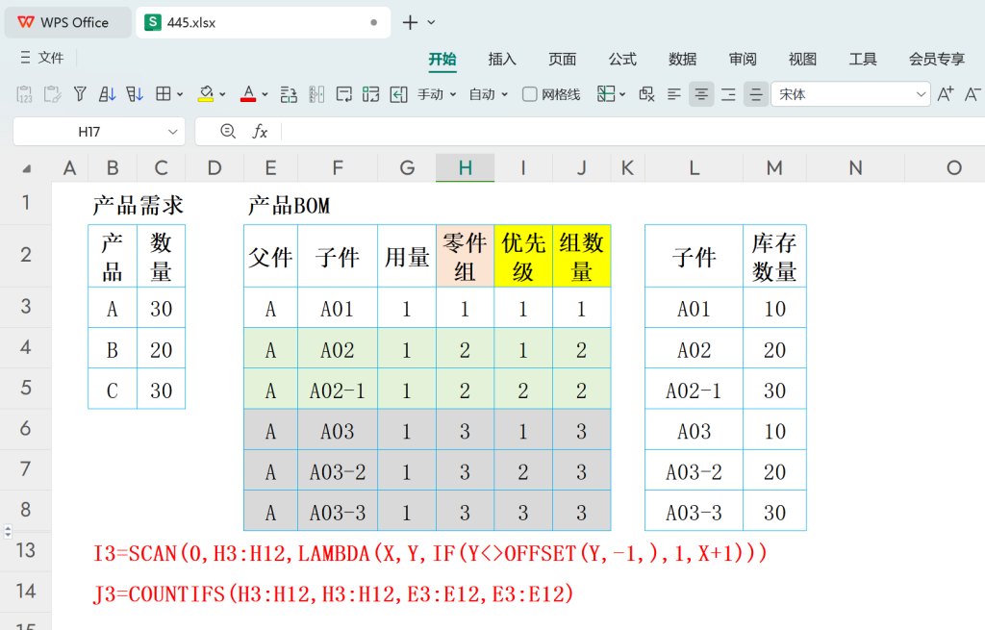Switch to the 页面 ribbon tab
The height and width of the screenshot is (630, 985).
click(x=562, y=59)
